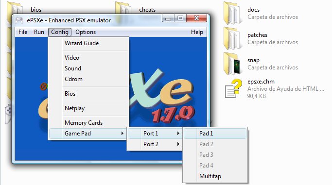Close the open Config menu
This screenshot has height=185, width=332.
point(60,32)
